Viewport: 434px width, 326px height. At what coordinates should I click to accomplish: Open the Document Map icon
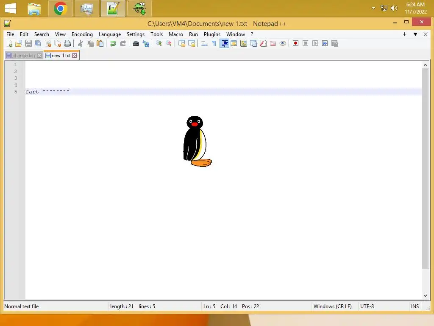(244, 44)
